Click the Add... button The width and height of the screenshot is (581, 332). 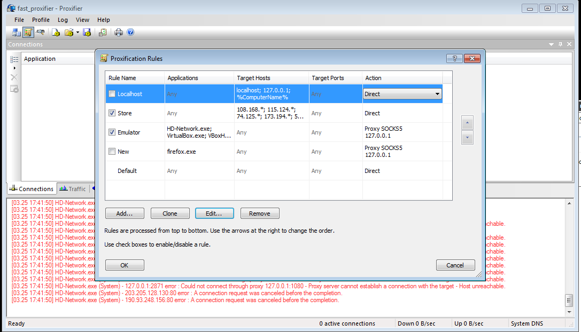pos(125,214)
